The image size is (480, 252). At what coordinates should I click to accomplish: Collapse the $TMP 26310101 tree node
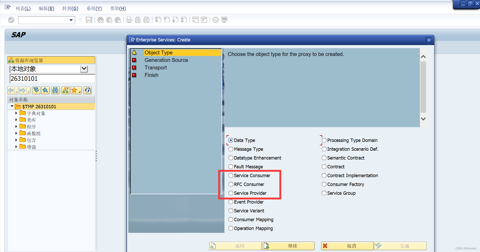12,106
